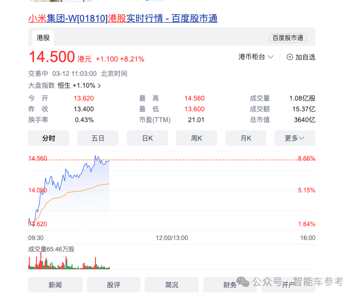Expand the 恒生 +1.10% index chevron
Screen dimensions: 355x296
99,86
